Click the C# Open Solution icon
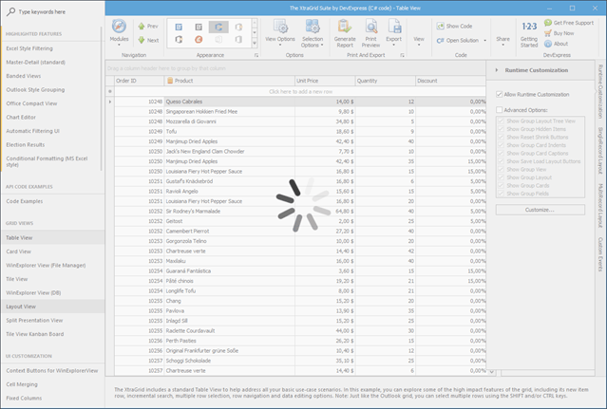The width and height of the screenshot is (607, 409). [x=440, y=40]
